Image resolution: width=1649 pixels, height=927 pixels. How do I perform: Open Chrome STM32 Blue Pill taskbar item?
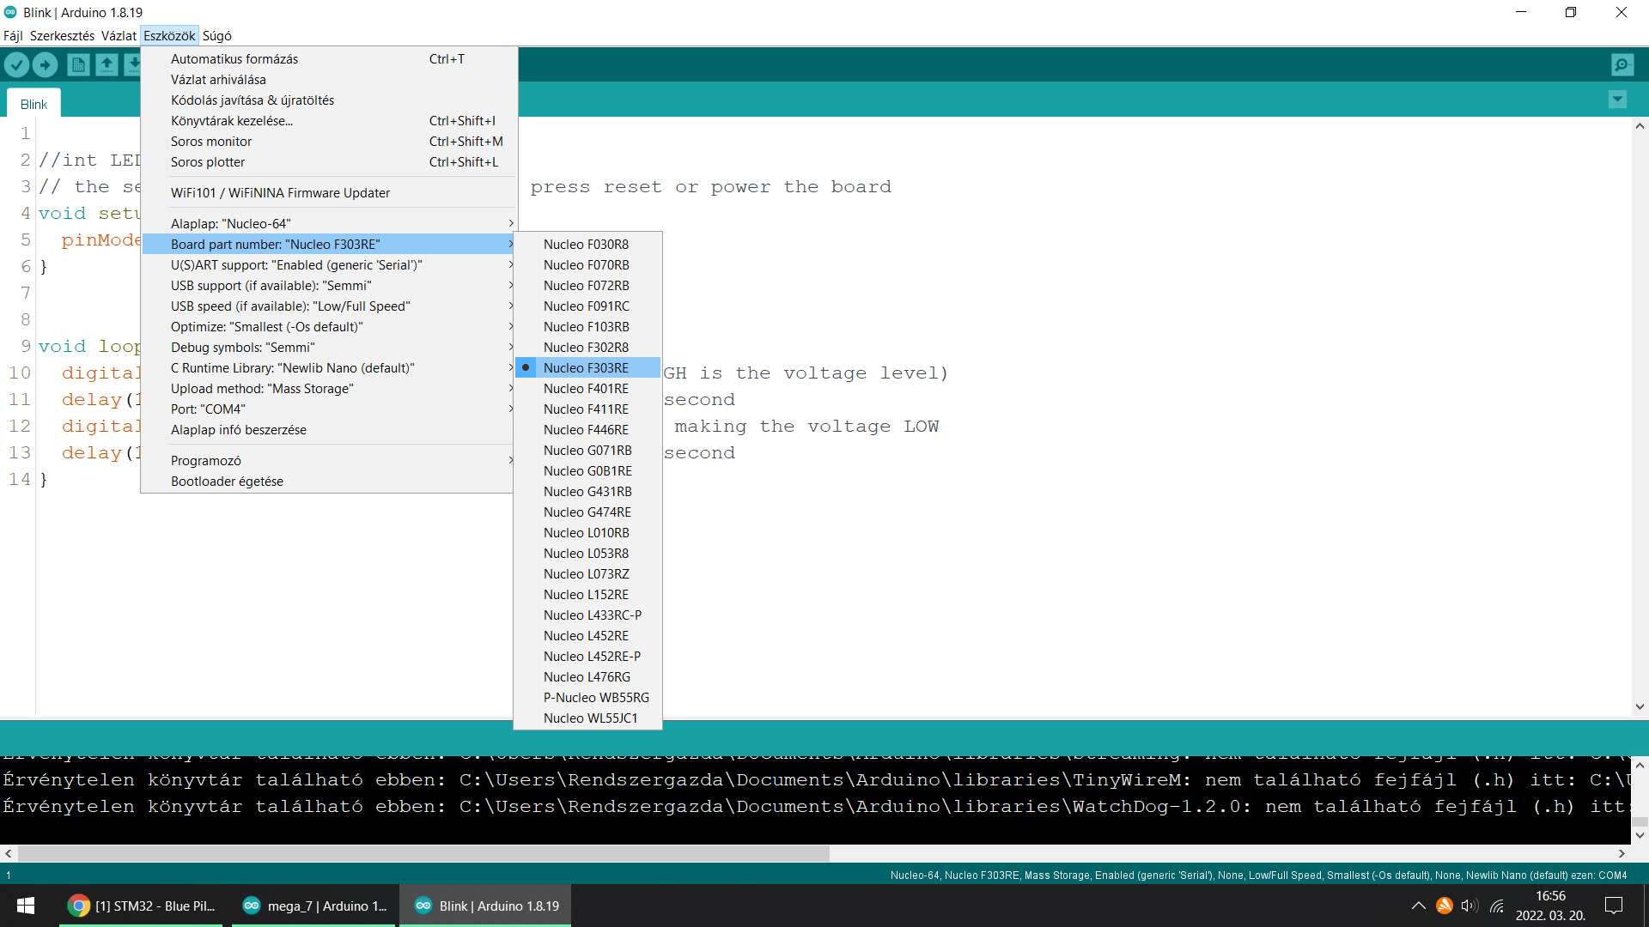[142, 906]
